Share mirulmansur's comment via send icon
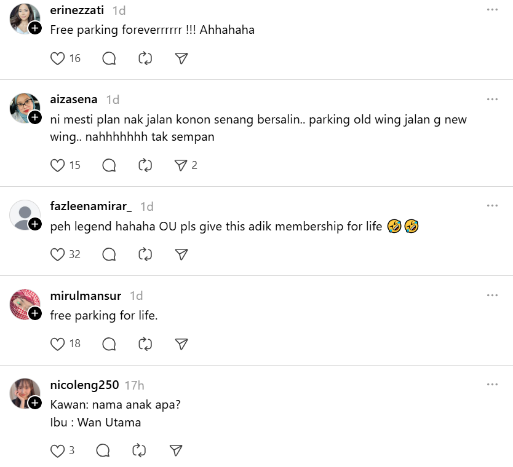This screenshot has width=513, height=467. point(181,343)
